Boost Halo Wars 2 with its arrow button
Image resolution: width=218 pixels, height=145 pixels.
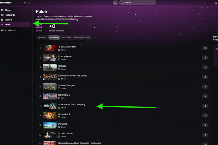205,96
